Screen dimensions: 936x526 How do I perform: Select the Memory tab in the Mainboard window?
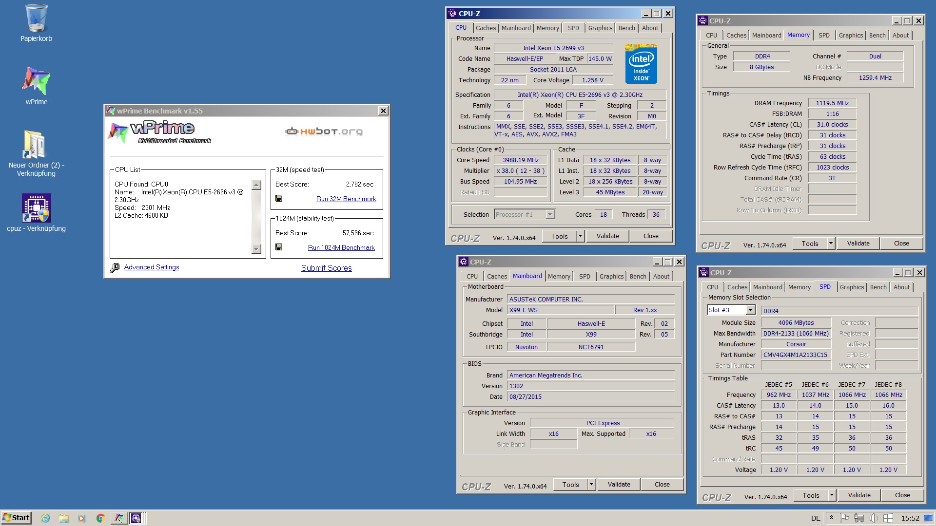click(559, 277)
